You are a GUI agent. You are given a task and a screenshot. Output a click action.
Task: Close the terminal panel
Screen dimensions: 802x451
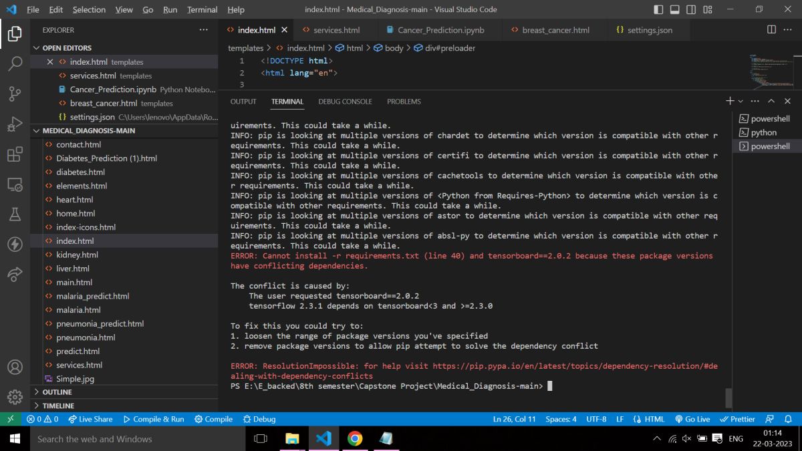pyautogui.click(x=787, y=101)
